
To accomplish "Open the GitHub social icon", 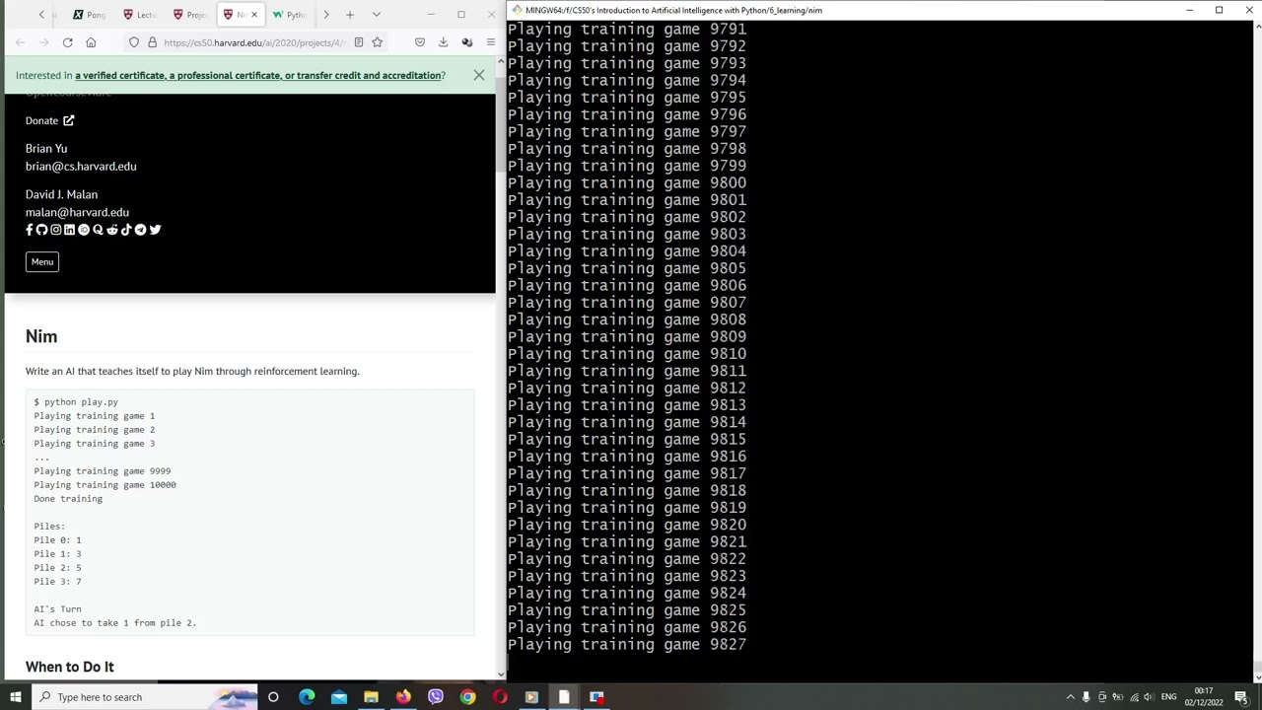I will [x=41, y=230].
